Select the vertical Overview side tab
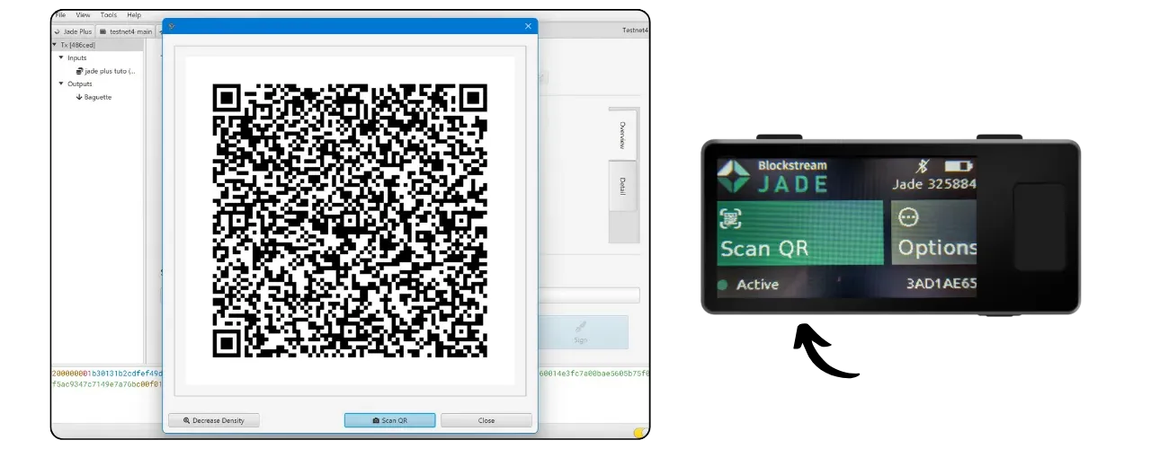This screenshot has width=1151, height=449. tap(622, 135)
